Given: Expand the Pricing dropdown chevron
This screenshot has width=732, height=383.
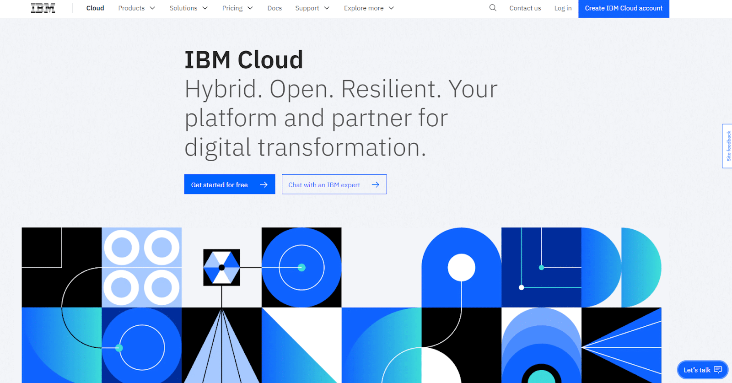Looking at the screenshot, I should coord(250,8).
